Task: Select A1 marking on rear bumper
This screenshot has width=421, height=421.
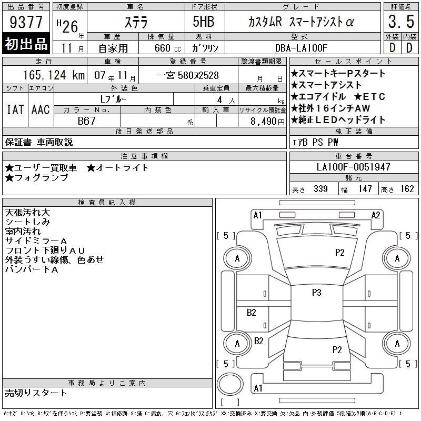Action: point(258,388)
